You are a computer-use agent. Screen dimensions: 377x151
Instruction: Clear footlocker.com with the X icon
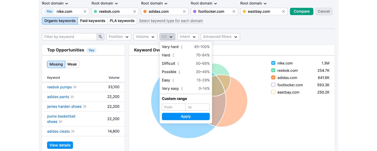[234, 12]
